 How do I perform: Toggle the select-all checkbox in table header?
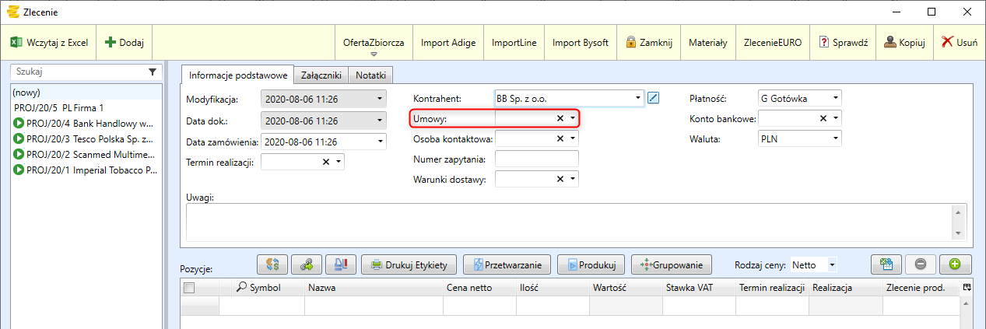[188, 288]
